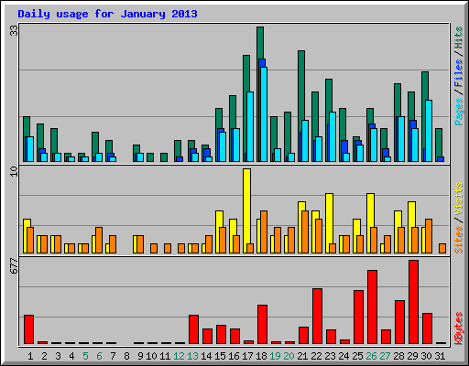Click the red KBytes bar for day 26
The image size is (469, 366).
coord(372,307)
